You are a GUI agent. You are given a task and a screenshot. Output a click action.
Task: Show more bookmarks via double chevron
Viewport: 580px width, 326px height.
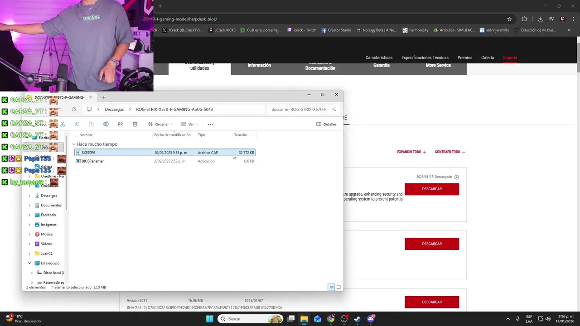569,30
